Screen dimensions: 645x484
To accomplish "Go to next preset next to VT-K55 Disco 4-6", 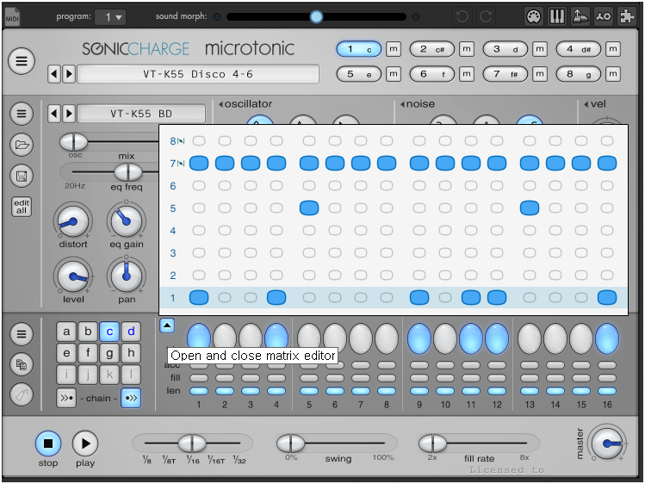I will pos(69,74).
